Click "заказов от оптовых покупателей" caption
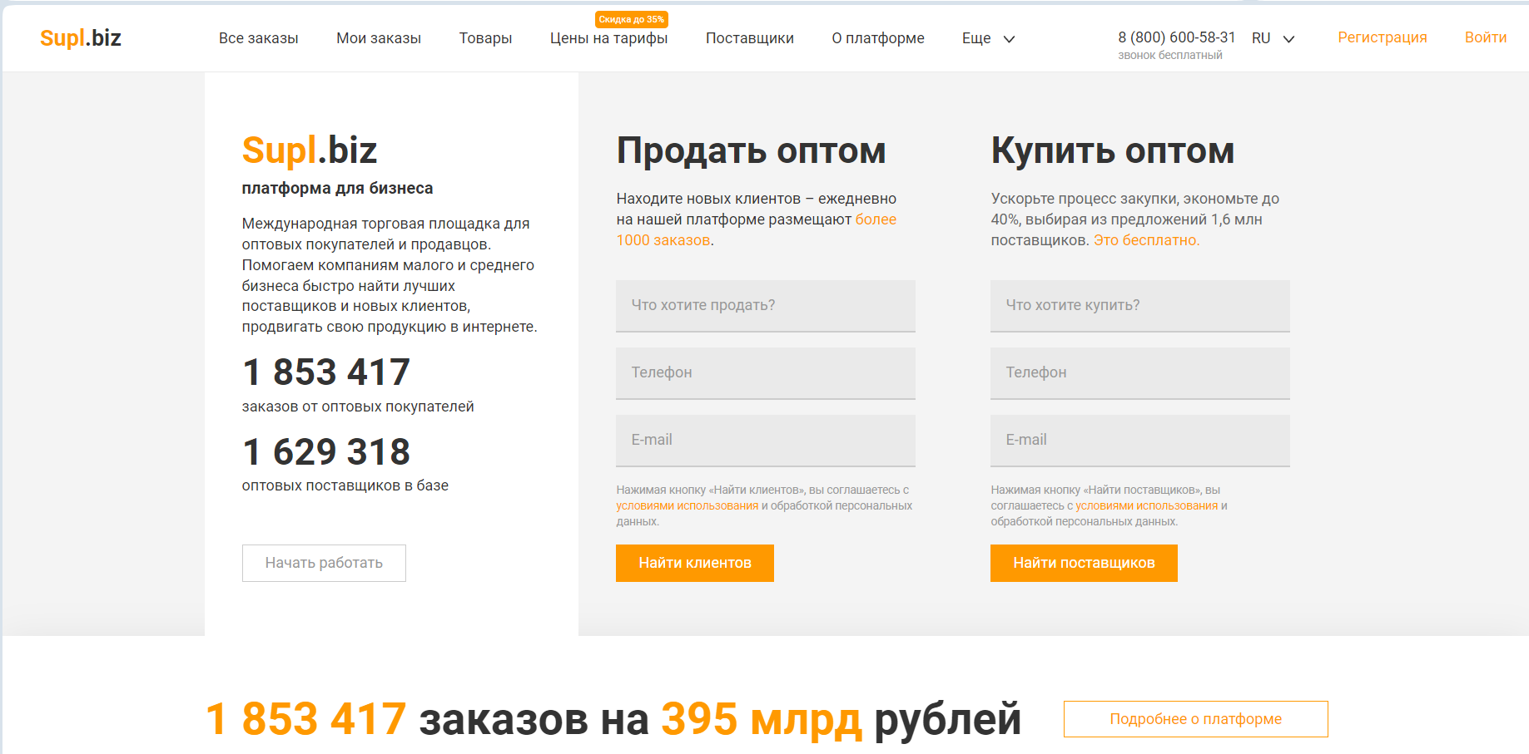The height and width of the screenshot is (754, 1529). click(x=358, y=407)
